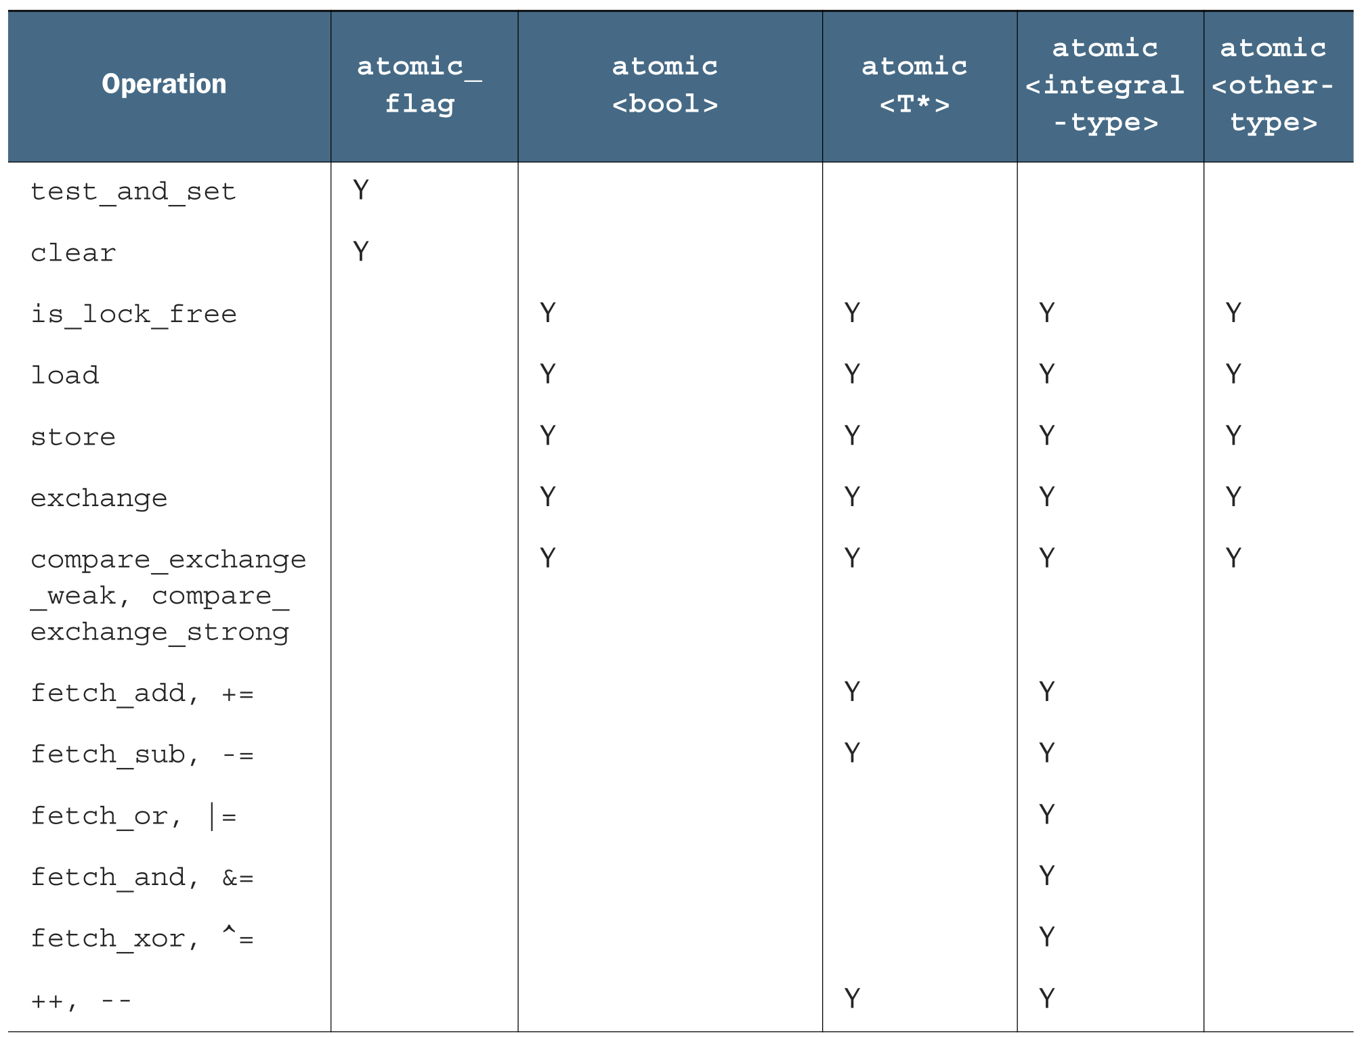Screen dimensions: 1364x1038
Task: Select the test_and_set operation name
Action: 133,191
